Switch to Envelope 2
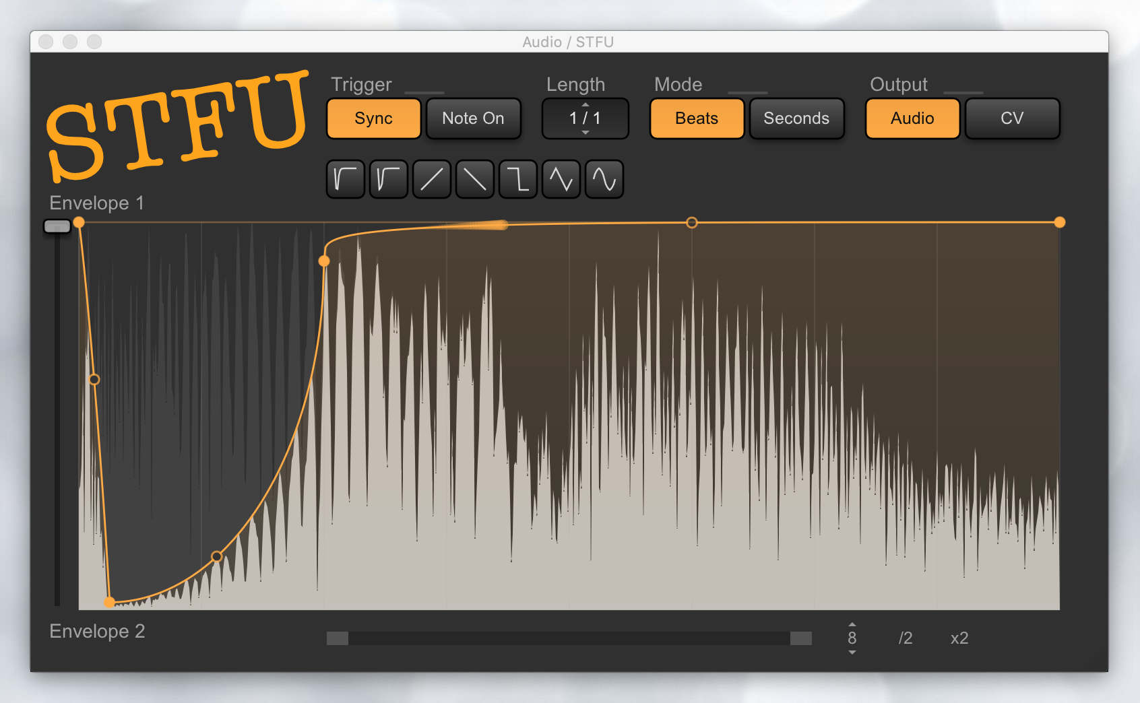Viewport: 1140px width, 703px height. coord(97,632)
